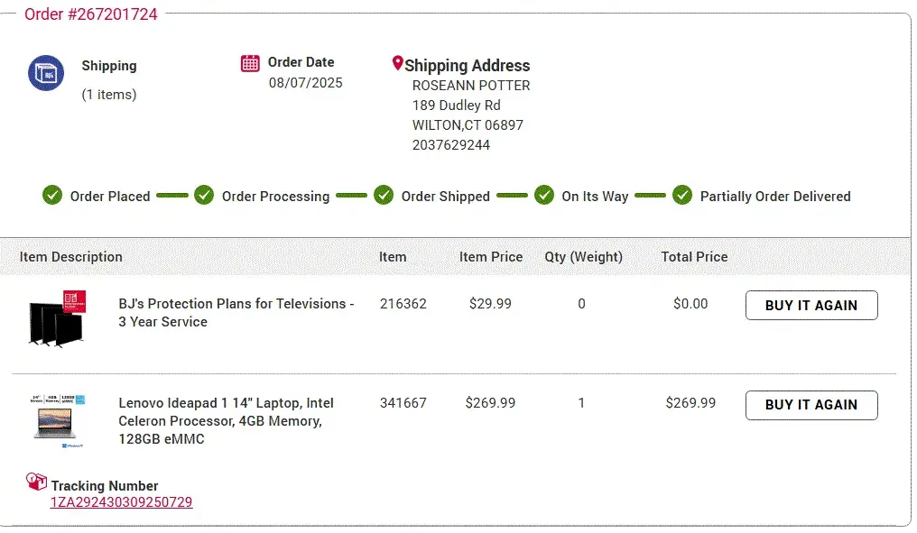
Task: Click the Order Processing green checkmark
Action: 204,195
